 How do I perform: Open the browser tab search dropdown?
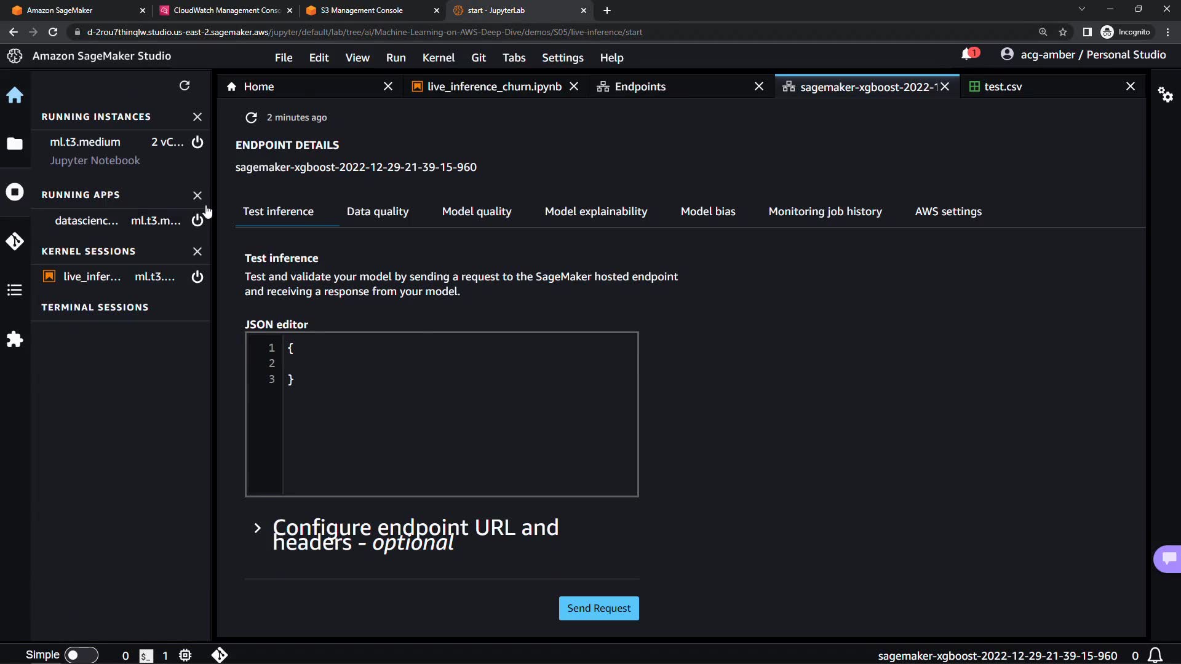[1081, 10]
